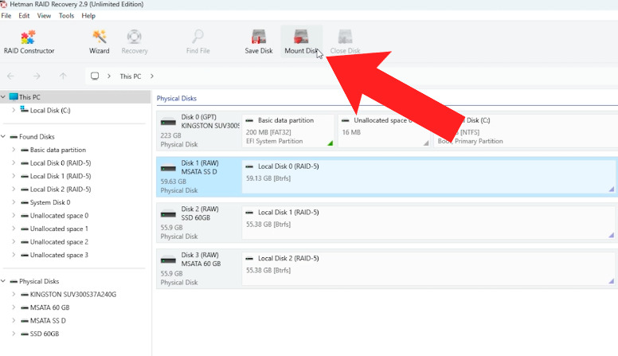Viewport: 618px width, 356px height.
Task: Click the Physical Disks section header
Action: (177, 98)
